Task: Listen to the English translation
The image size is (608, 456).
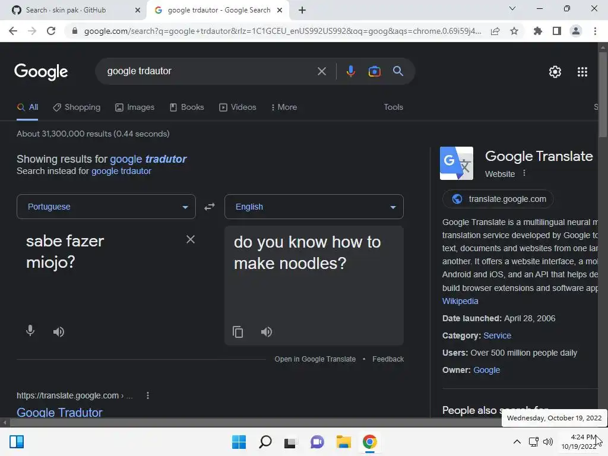Action: (x=267, y=332)
